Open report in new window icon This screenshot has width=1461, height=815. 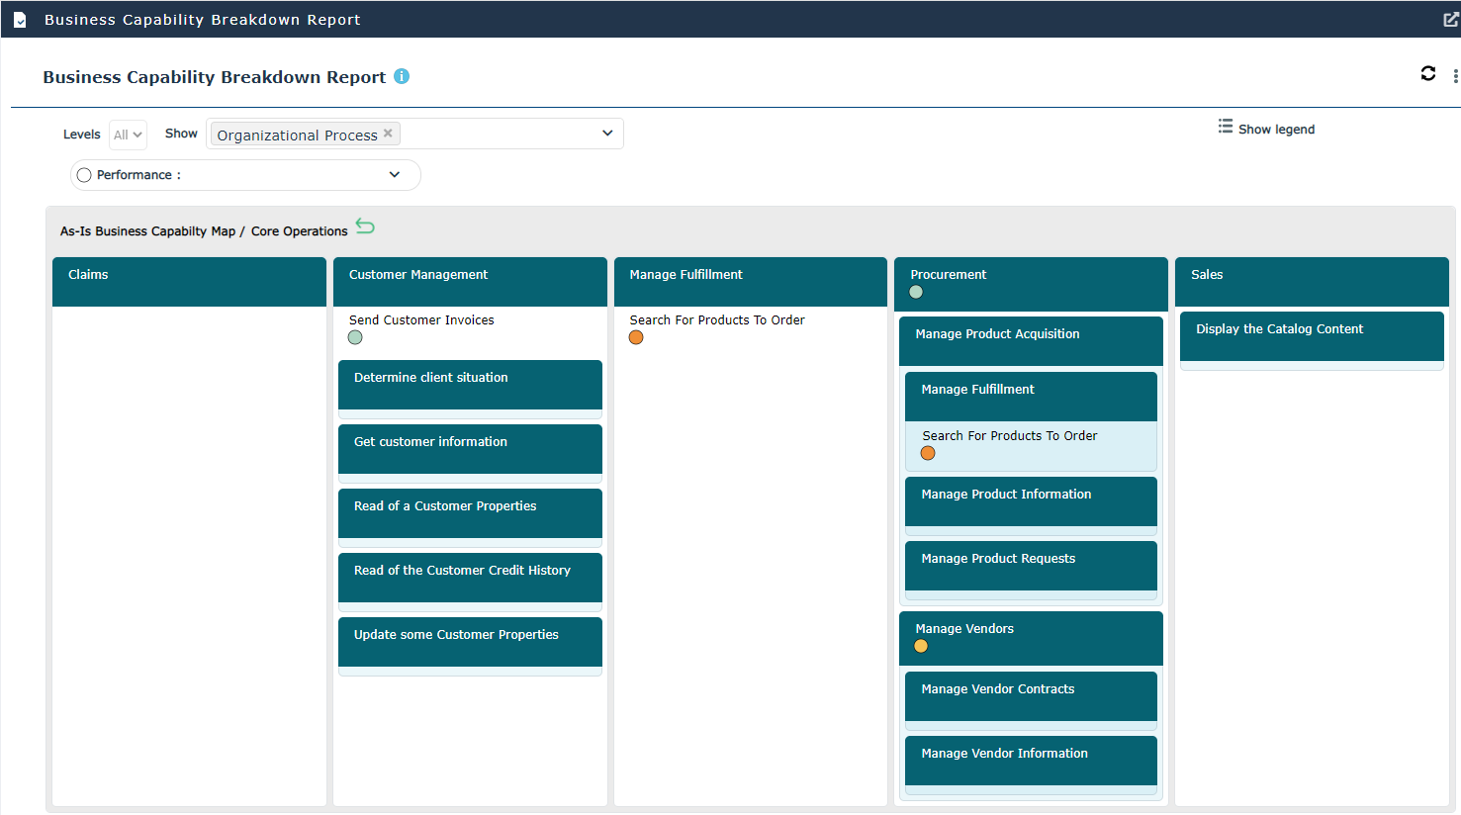1450,20
